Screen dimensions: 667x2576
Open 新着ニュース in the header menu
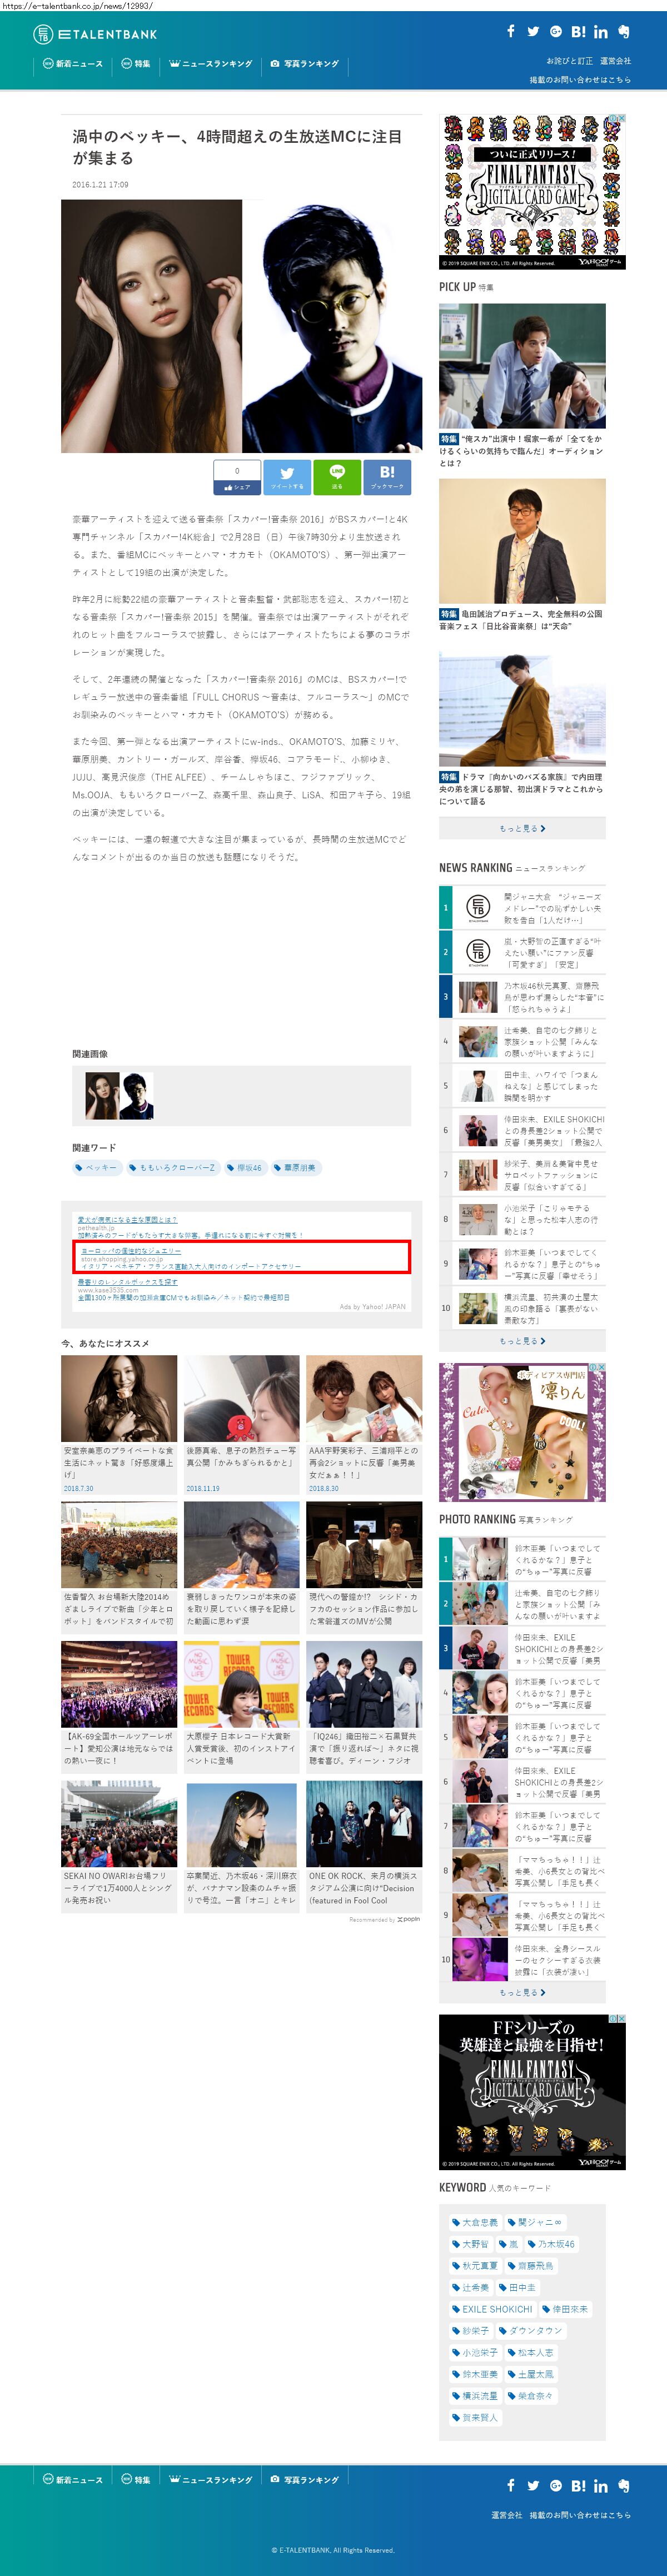point(73,63)
